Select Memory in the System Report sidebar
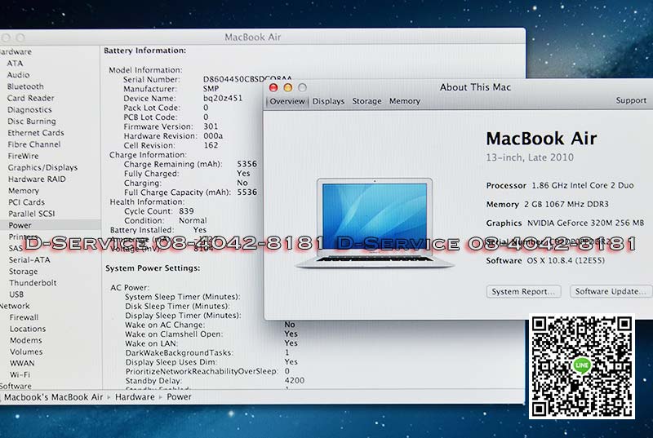 pos(24,191)
